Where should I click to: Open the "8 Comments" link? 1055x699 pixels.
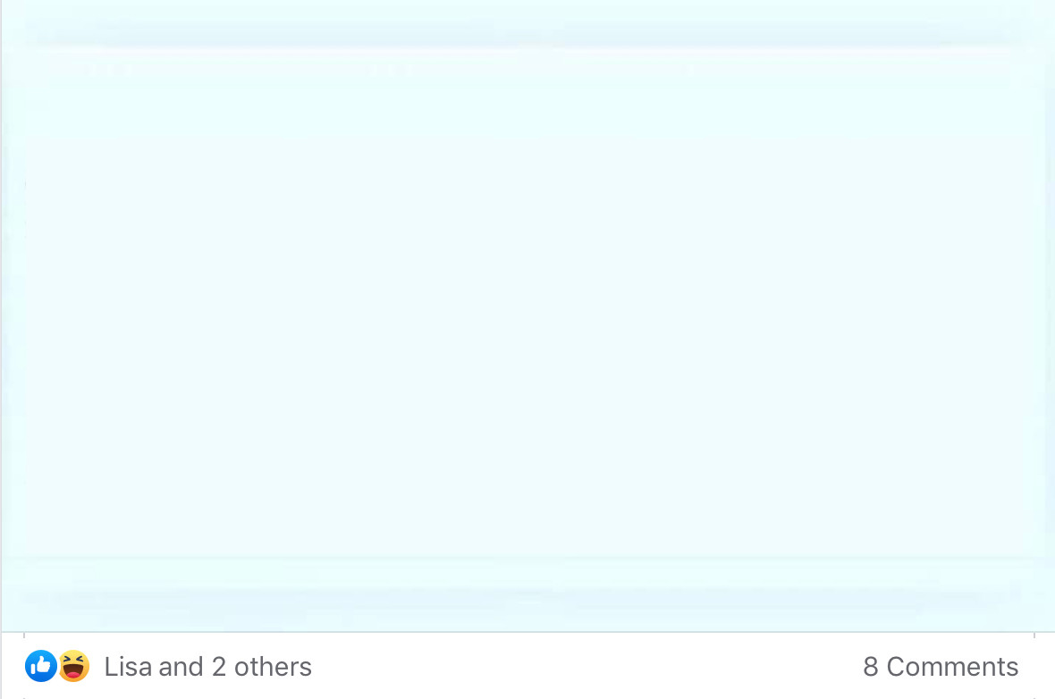pos(941,667)
